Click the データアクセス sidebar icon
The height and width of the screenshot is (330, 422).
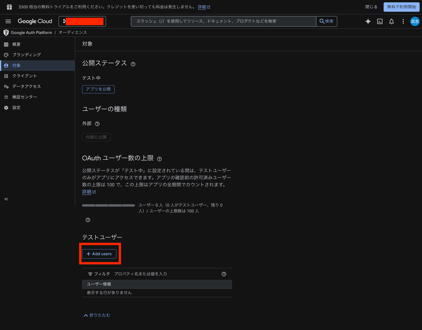tap(6, 87)
